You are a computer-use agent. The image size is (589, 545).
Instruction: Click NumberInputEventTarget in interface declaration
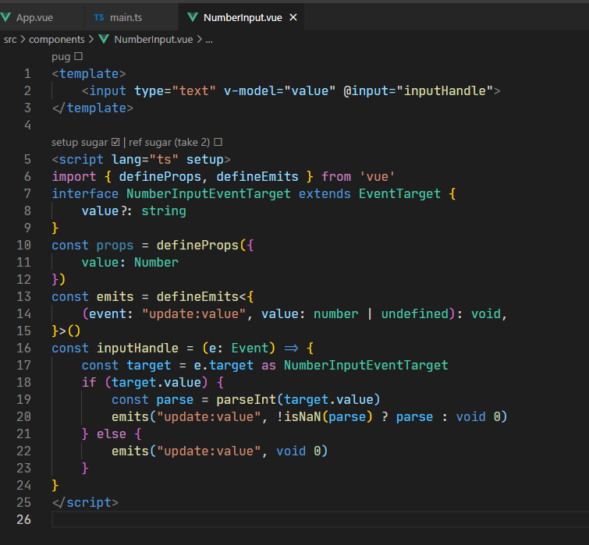coord(208,193)
